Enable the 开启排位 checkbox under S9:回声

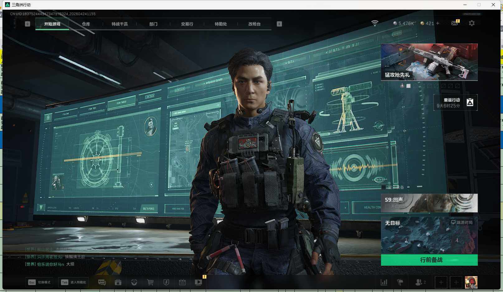point(387,206)
